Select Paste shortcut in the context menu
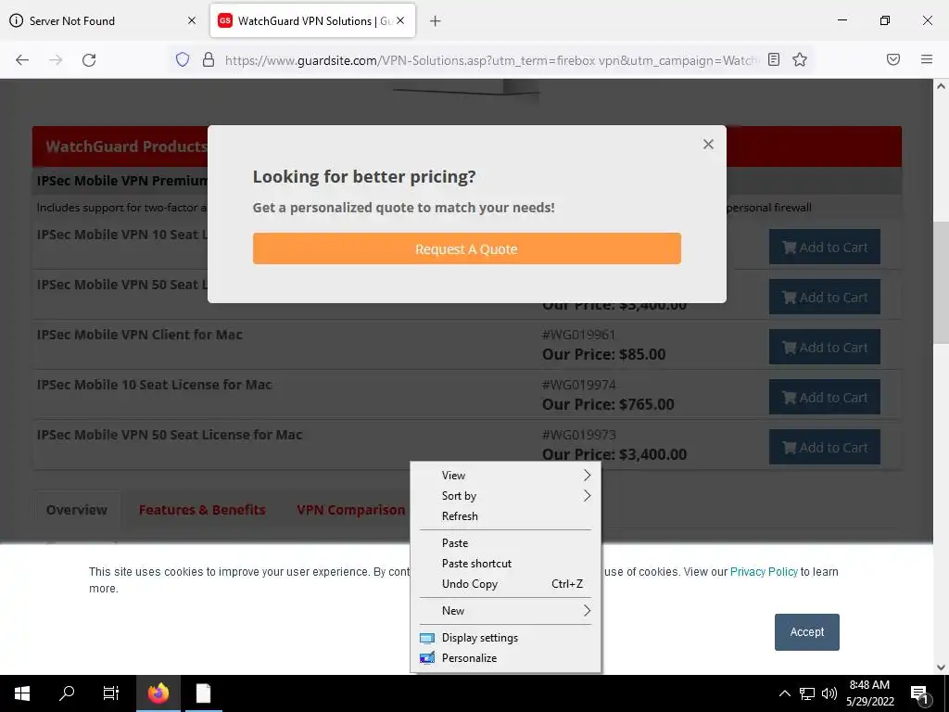 click(505, 564)
